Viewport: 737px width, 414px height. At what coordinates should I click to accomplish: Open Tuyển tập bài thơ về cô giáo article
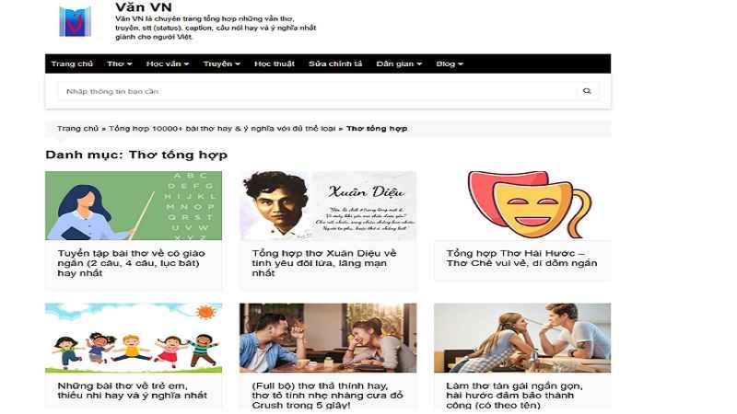131,263
